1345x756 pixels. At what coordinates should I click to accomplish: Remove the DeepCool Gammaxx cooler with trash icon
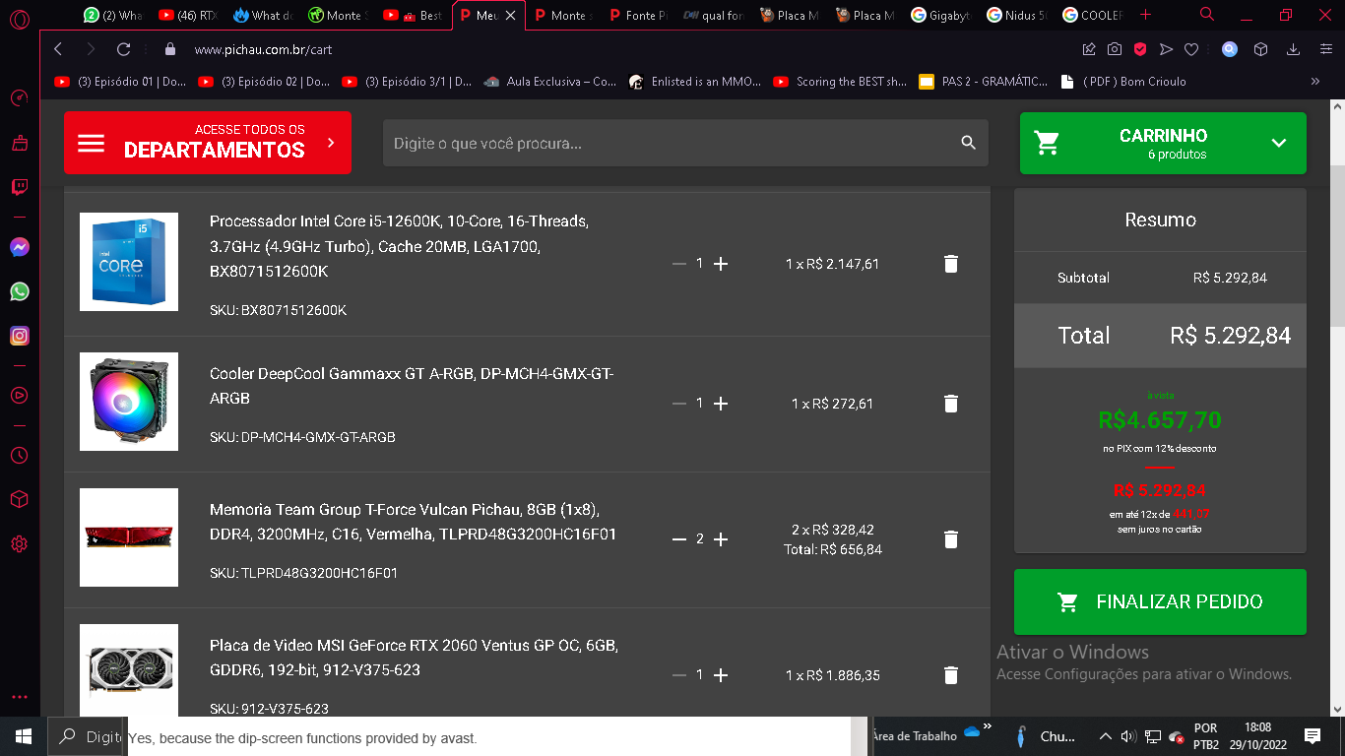point(950,404)
